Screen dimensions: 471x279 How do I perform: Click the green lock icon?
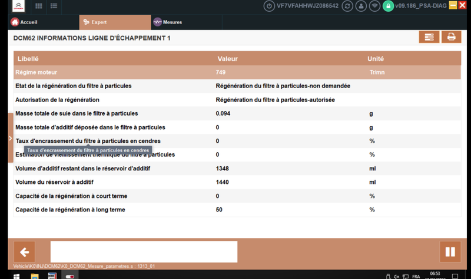(388, 6)
